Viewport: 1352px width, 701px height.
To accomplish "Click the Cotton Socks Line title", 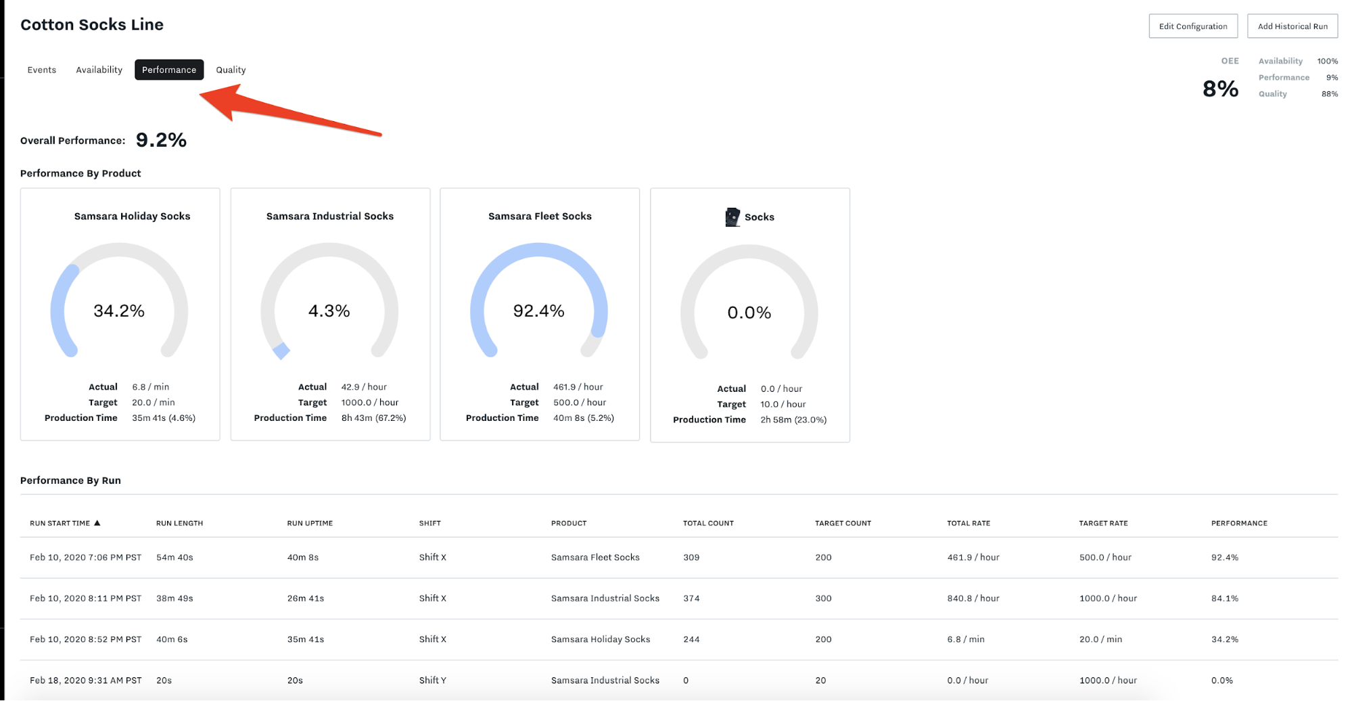I will 92,25.
